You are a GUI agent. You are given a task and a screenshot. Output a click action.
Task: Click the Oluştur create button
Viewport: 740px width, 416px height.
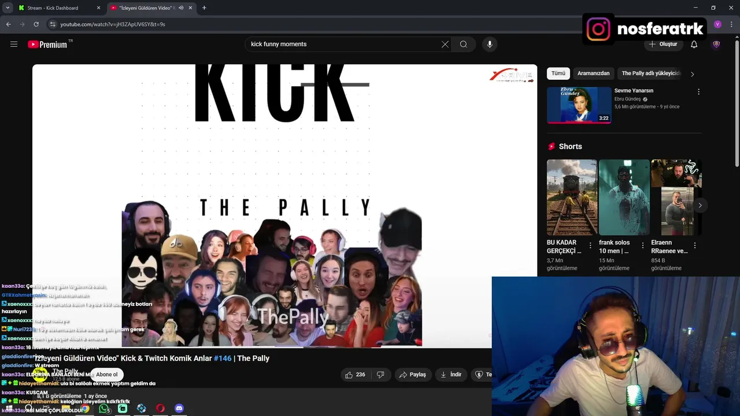[x=663, y=44]
